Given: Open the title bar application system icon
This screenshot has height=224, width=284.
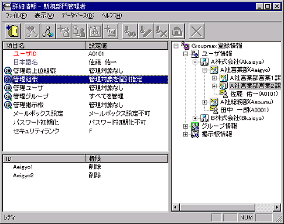Looking at the screenshot, I should tap(6, 6).
